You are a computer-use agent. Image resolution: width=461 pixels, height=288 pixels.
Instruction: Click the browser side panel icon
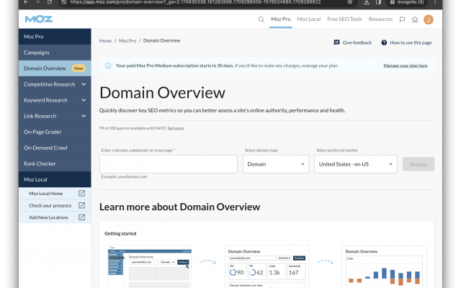378,2
